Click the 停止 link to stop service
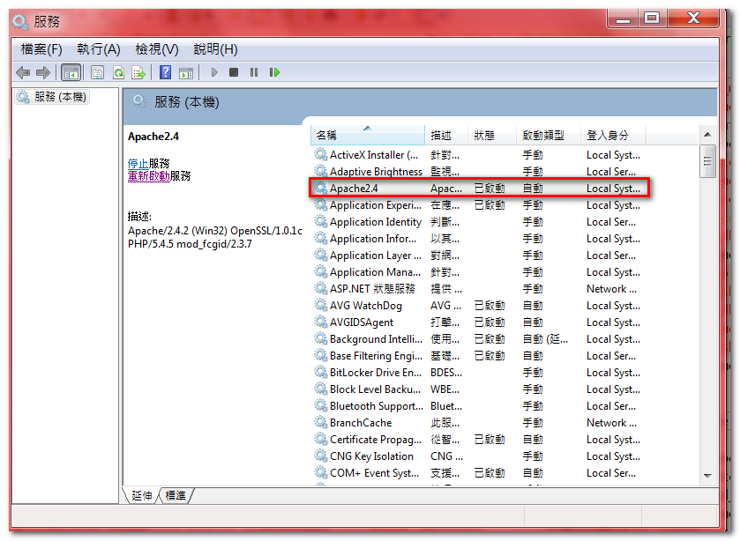Viewport: 740px width, 541px height. pyautogui.click(x=138, y=163)
